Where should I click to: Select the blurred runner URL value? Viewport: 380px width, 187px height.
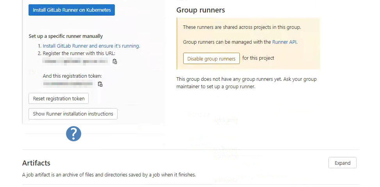click(75, 61)
